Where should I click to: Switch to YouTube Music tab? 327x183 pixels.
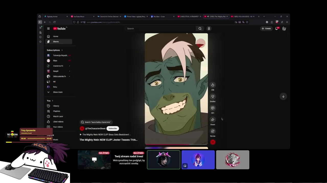point(83,17)
